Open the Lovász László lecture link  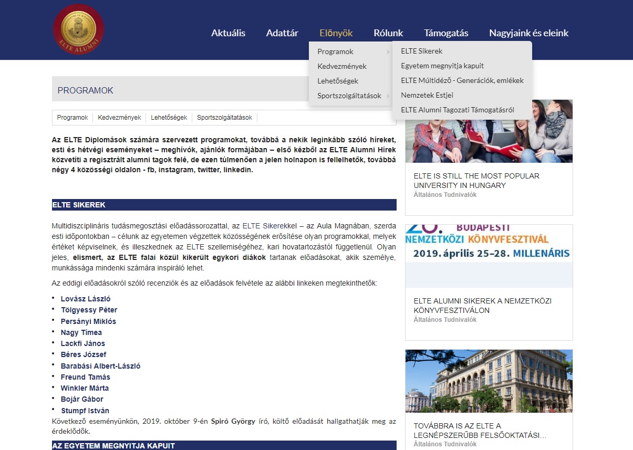click(x=86, y=299)
